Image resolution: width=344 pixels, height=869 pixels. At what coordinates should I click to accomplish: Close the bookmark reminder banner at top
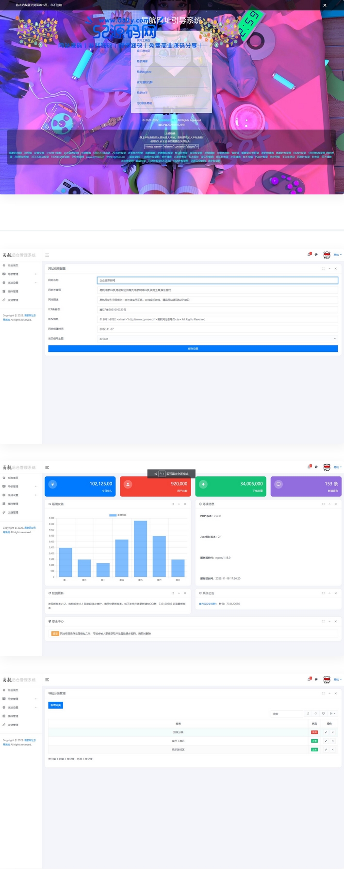pos(325,5)
